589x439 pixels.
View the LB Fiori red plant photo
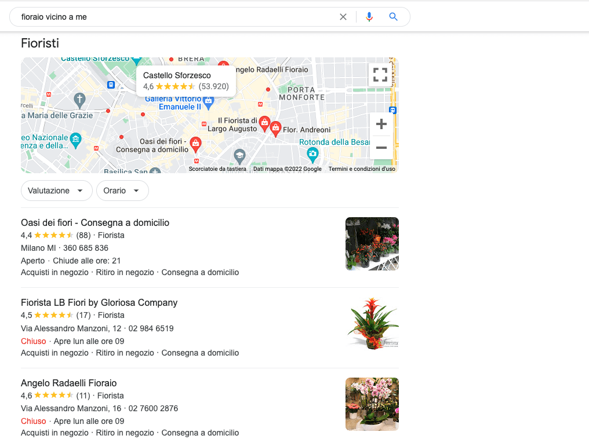coord(372,324)
